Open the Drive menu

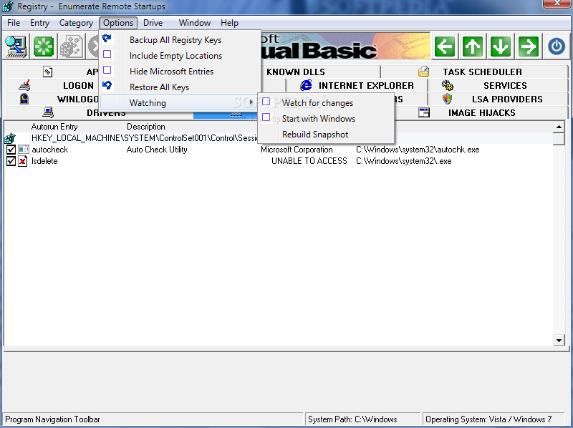153,23
